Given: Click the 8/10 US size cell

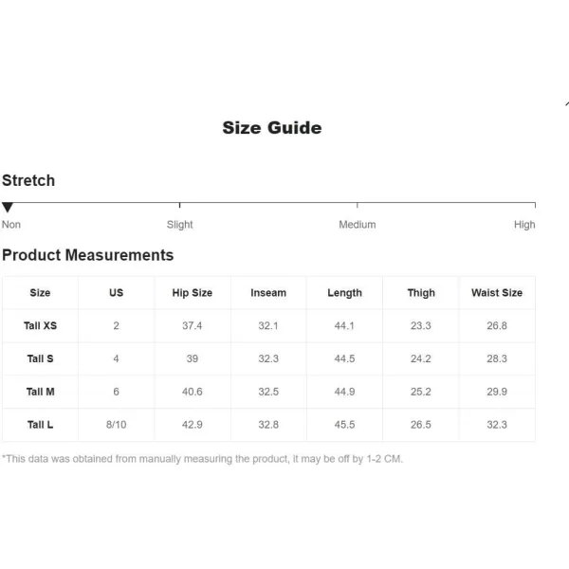Looking at the screenshot, I should tap(116, 425).
